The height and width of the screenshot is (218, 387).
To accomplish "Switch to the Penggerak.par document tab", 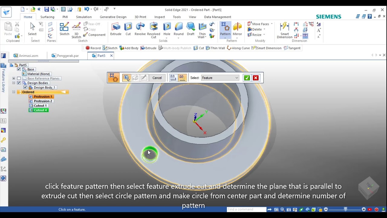I will pyautogui.click(x=65, y=56).
